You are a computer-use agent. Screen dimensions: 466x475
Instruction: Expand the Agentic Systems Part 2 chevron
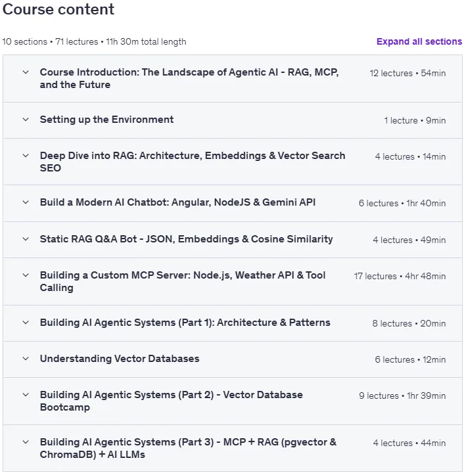(x=26, y=395)
